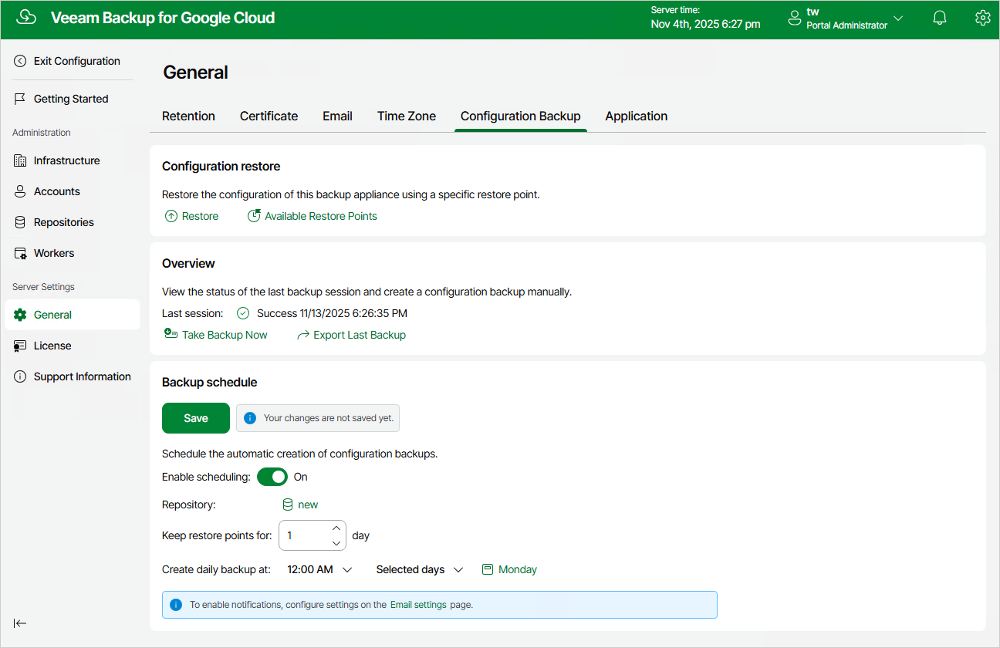
Task: Click the new repository link
Action: [308, 505]
